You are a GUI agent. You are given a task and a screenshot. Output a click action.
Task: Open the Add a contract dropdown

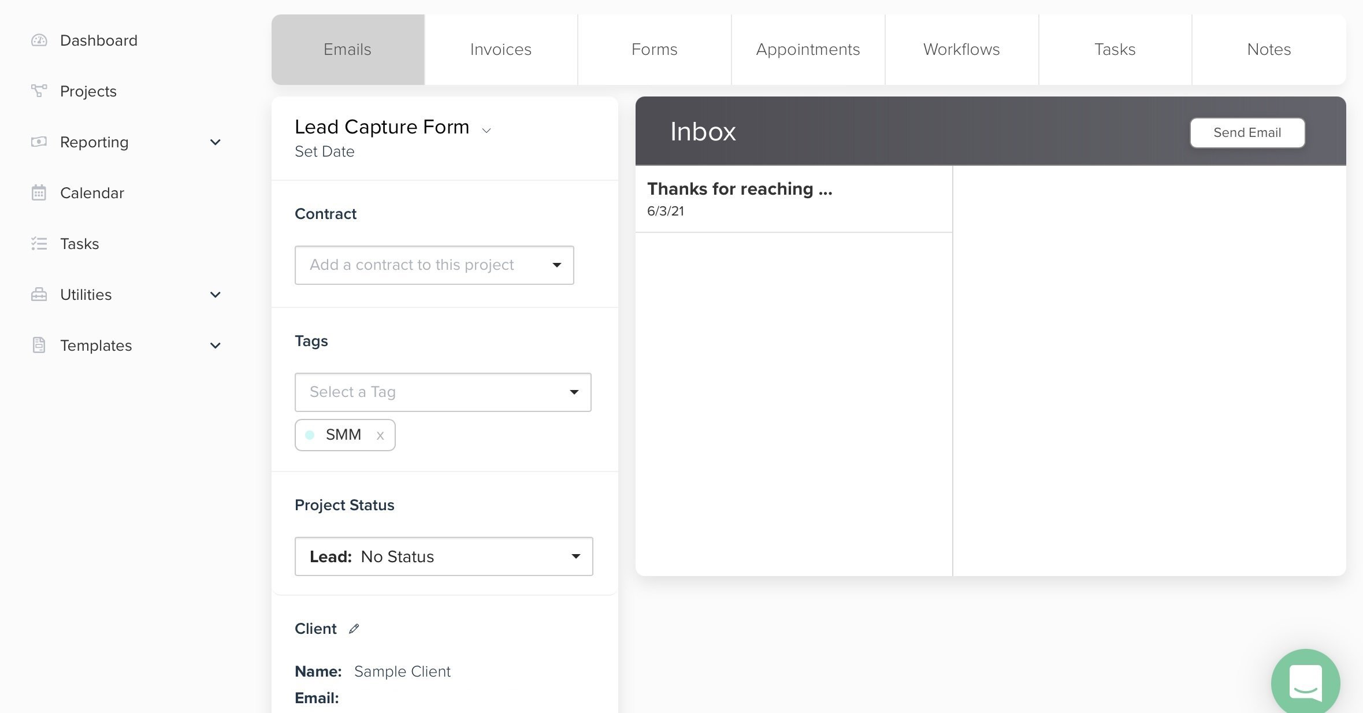434,265
